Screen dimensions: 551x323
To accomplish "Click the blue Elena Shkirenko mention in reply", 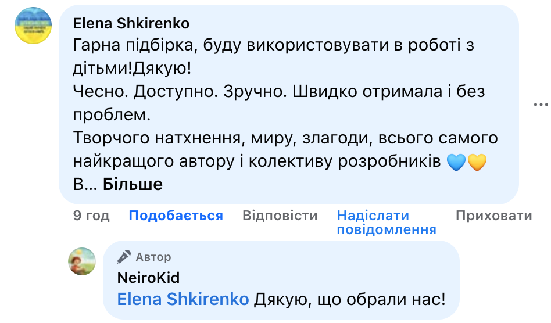I will point(183,299).
